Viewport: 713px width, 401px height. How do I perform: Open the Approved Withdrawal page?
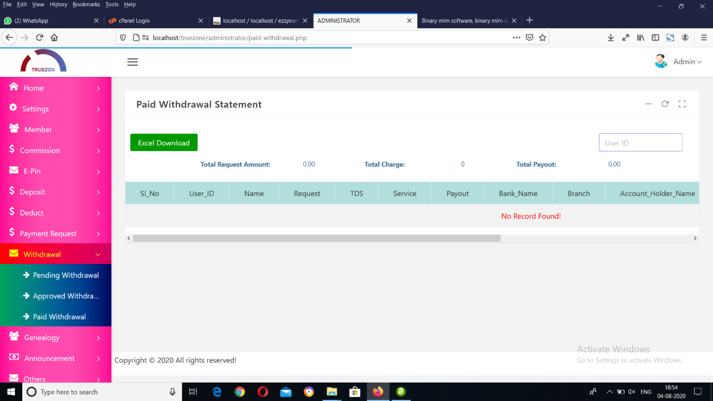pyautogui.click(x=66, y=296)
